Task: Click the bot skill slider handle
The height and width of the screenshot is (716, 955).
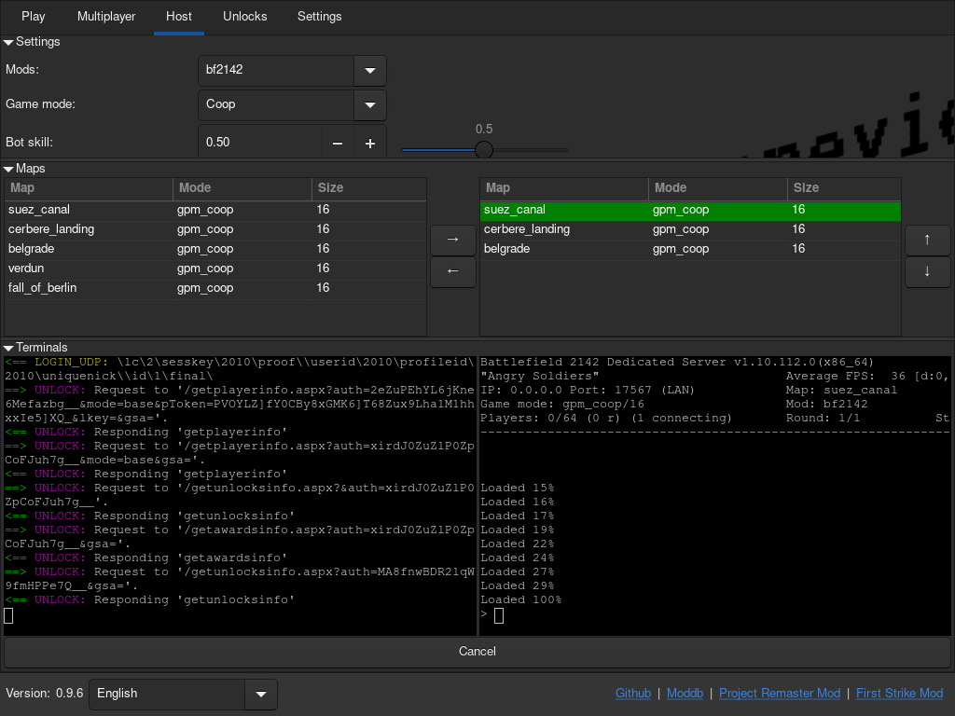Action: tap(484, 150)
